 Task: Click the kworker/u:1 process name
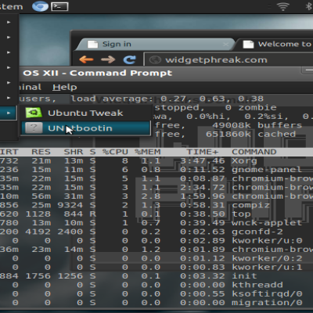[267, 268]
